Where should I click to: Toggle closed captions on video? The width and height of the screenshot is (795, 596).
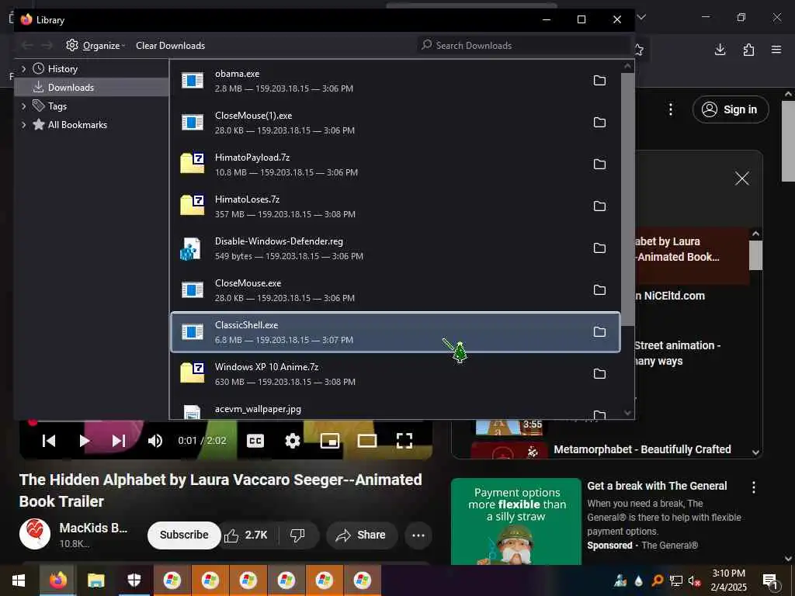(255, 441)
